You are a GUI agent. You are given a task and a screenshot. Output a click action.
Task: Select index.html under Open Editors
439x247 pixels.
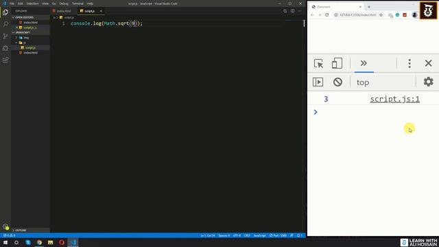pyautogui.click(x=30, y=23)
